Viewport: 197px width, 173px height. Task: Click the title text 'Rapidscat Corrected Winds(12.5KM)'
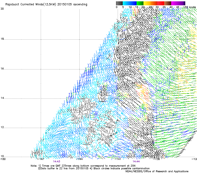[31, 5]
